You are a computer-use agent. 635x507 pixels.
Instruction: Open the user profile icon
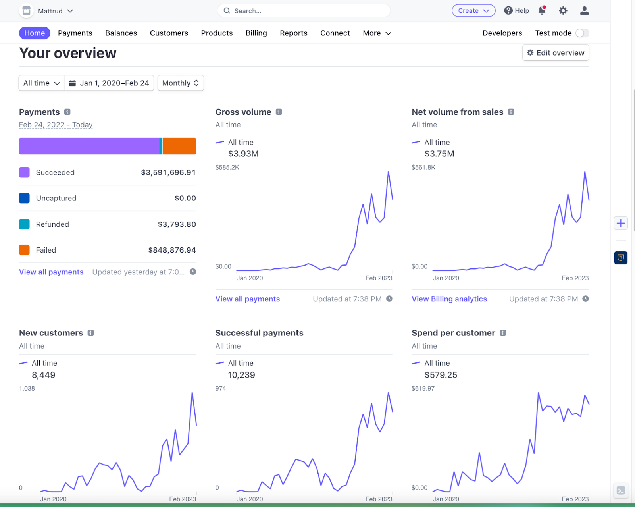[584, 11]
